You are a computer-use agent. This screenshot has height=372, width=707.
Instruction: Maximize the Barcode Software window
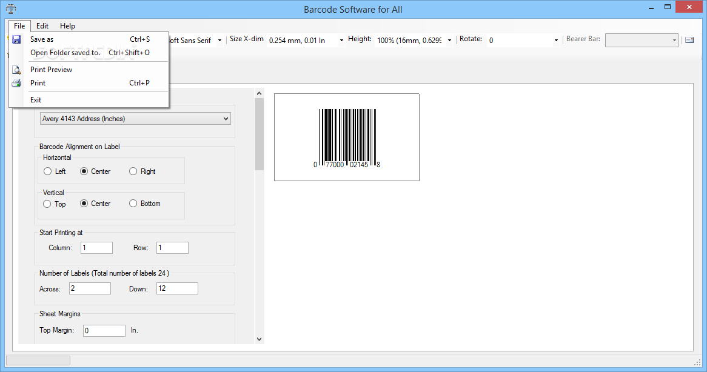[668, 7]
